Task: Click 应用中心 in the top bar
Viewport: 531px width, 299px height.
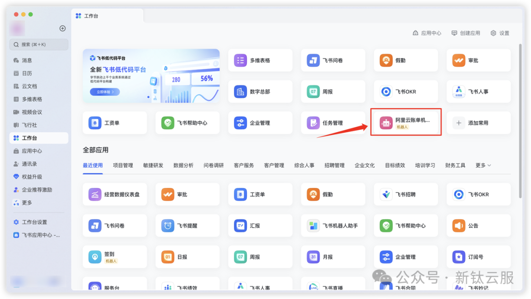Action: tap(427, 33)
